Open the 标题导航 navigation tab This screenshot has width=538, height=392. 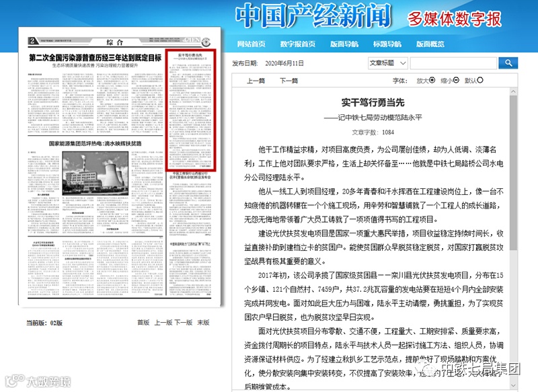pos(387,44)
